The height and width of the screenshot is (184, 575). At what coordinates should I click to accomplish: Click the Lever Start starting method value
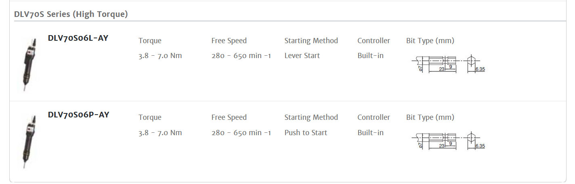302,56
